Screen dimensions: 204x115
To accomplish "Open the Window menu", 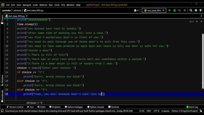I will [70, 5].
